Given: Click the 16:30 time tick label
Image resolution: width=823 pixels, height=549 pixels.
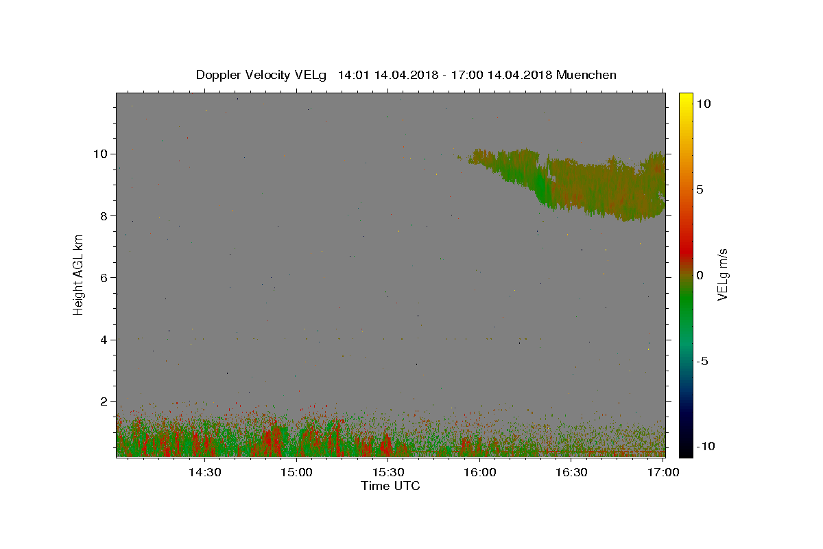Looking at the screenshot, I should [x=571, y=472].
